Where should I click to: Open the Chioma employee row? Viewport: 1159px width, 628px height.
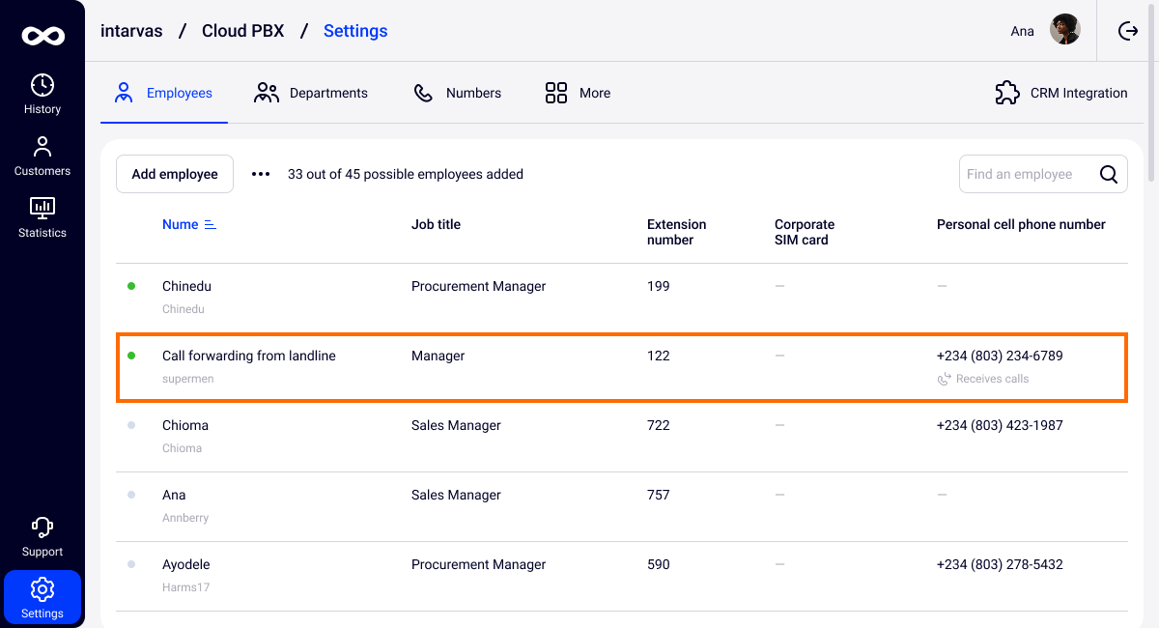pos(185,426)
